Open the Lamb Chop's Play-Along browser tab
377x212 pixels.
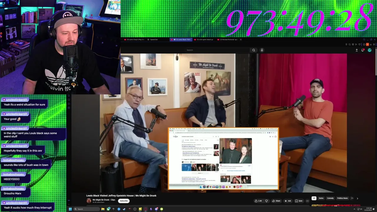coord(134,39)
